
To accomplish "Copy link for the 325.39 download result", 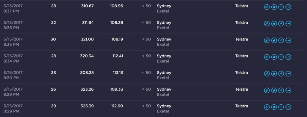I will click(267, 107).
